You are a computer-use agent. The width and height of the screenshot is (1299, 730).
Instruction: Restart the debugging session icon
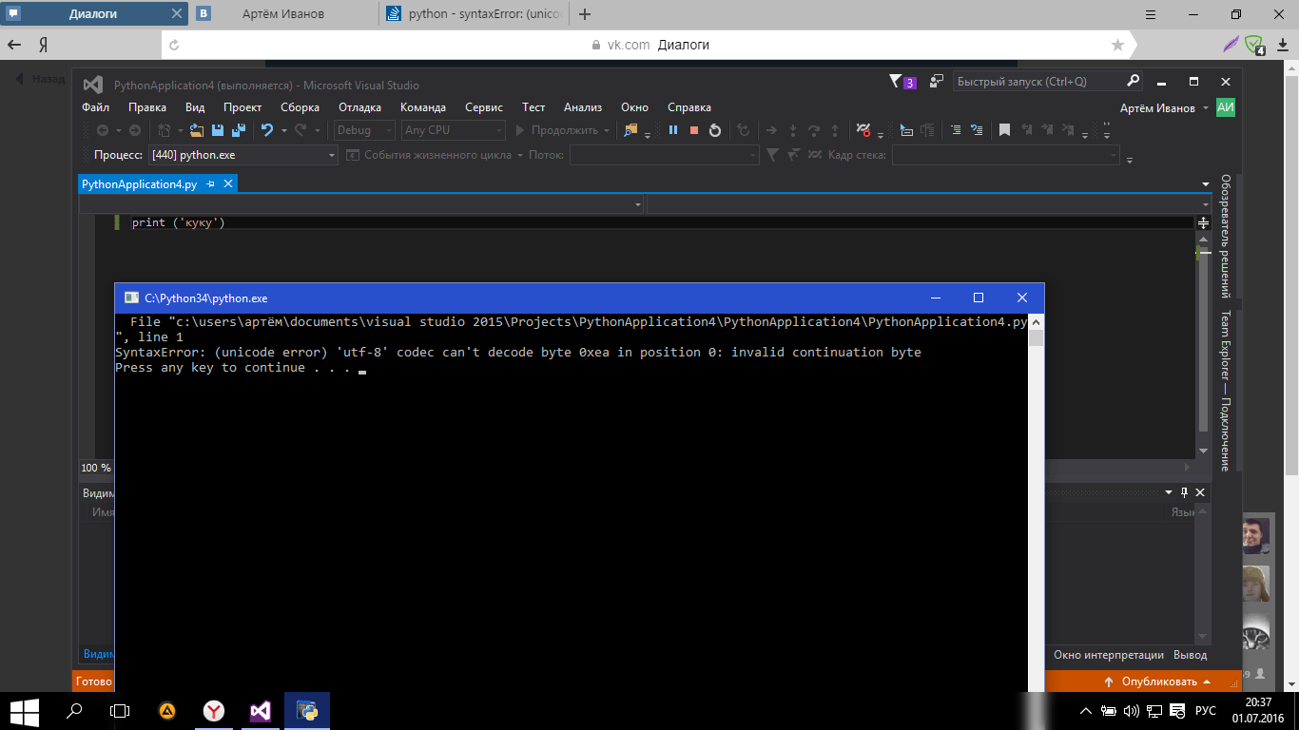tap(715, 129)
